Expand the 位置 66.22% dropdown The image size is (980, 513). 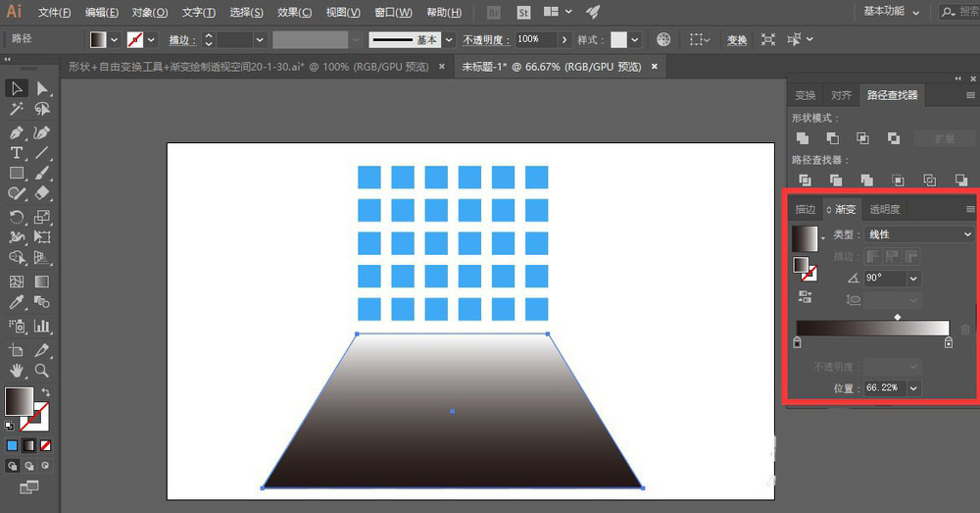(913, 387)
